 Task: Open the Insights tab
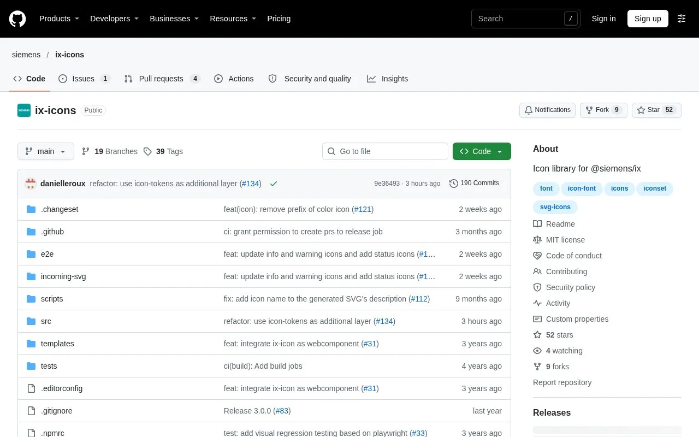click(x=388, y=79)
